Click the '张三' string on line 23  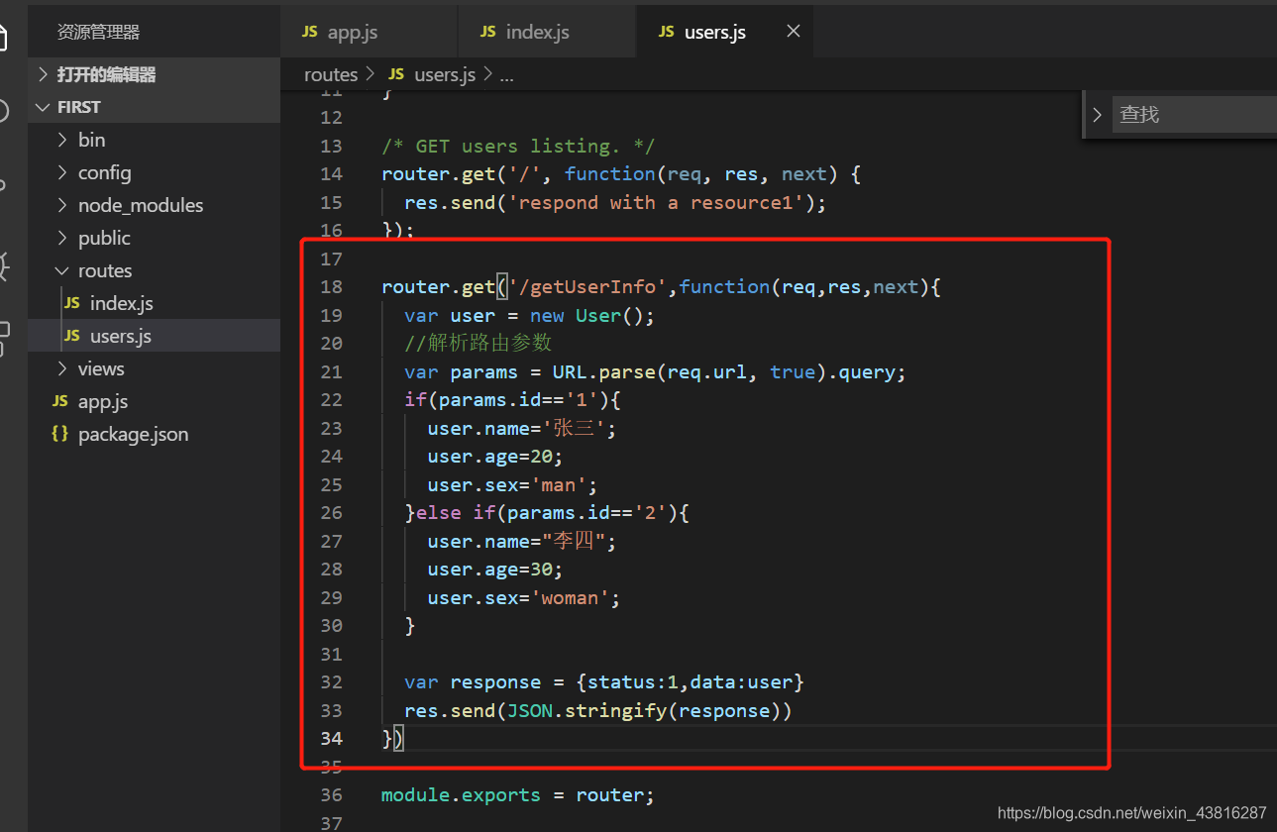pos(576,428)
